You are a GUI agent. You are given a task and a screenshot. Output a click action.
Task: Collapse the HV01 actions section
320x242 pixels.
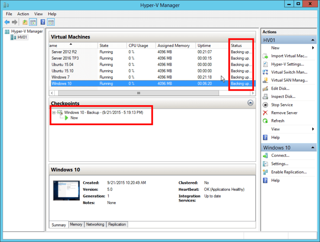[x=314, y=40]
